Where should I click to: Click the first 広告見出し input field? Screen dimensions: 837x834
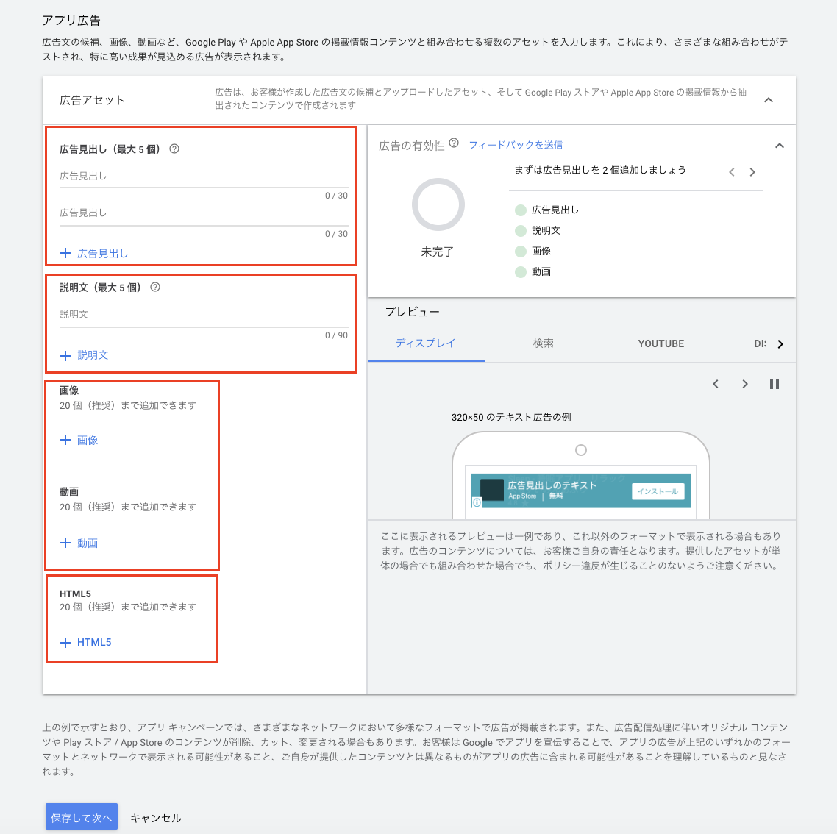[204, 177]
